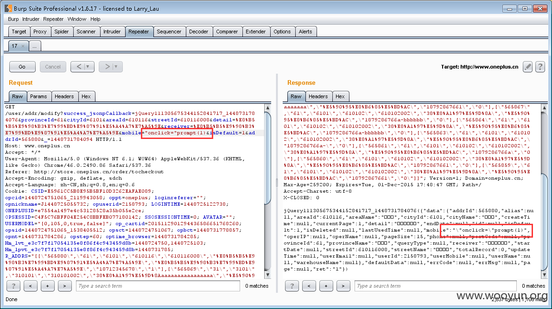Screen dimensions: 552x309
Task: Open the forward history dropdown arrow
Action: (x=116, y=67)
